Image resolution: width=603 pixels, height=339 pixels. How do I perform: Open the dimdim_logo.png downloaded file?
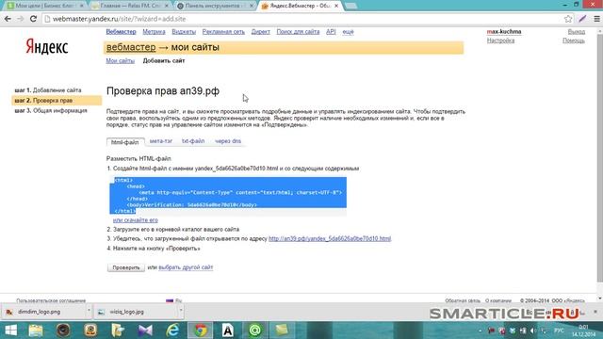point(42,312)
